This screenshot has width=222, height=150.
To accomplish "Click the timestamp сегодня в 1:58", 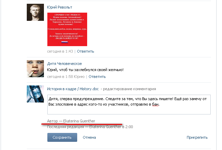I will [60, 77].
